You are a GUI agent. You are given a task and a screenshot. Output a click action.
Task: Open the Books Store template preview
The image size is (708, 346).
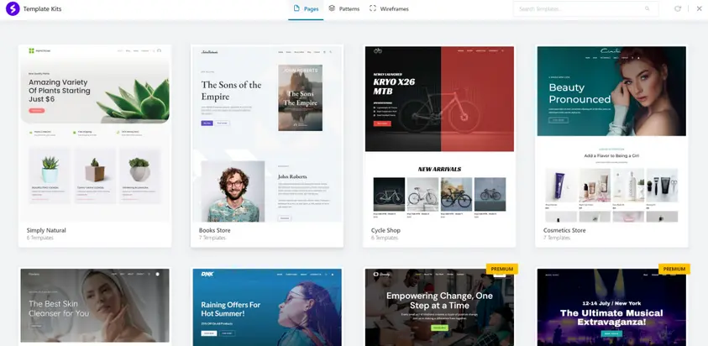coord(267,133)
